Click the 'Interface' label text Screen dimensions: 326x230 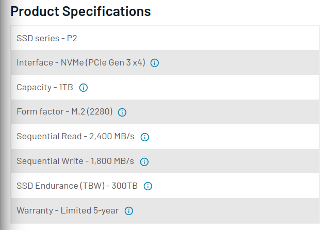pyautogui.click(x=35, y=63)
